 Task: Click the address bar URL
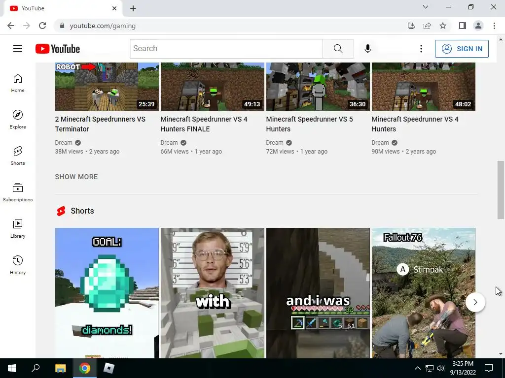pos(103,26)
